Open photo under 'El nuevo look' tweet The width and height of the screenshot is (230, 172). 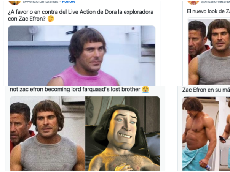click(209, 52)
